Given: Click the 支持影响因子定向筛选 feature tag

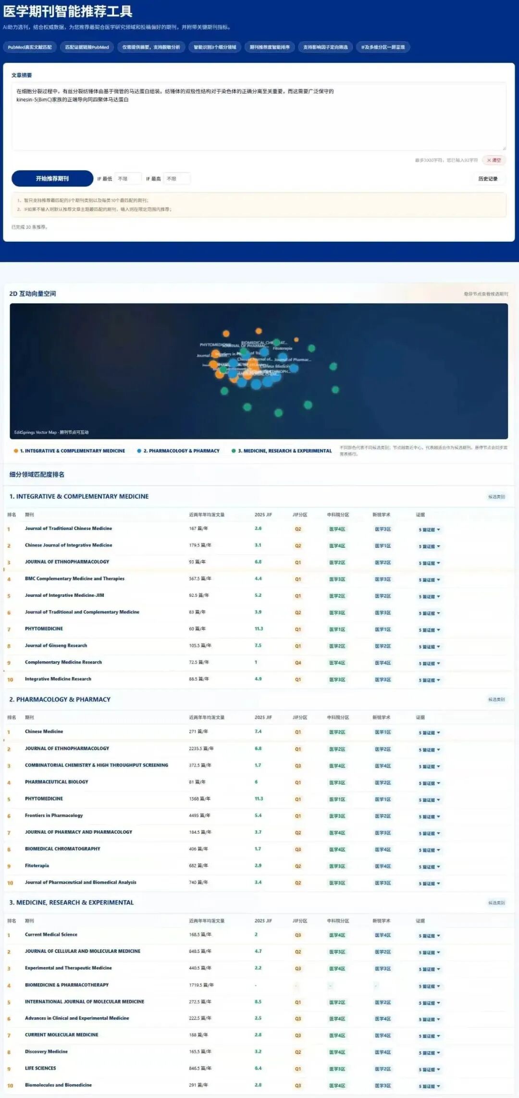Looking at the screenshot, I should (325, 47).
